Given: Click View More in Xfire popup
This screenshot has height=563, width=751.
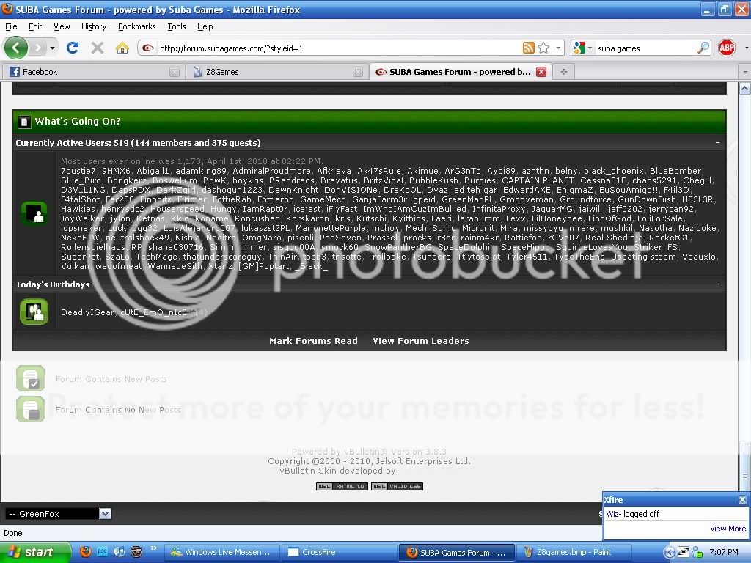Looking at the screenshot, I should point(728,529).
